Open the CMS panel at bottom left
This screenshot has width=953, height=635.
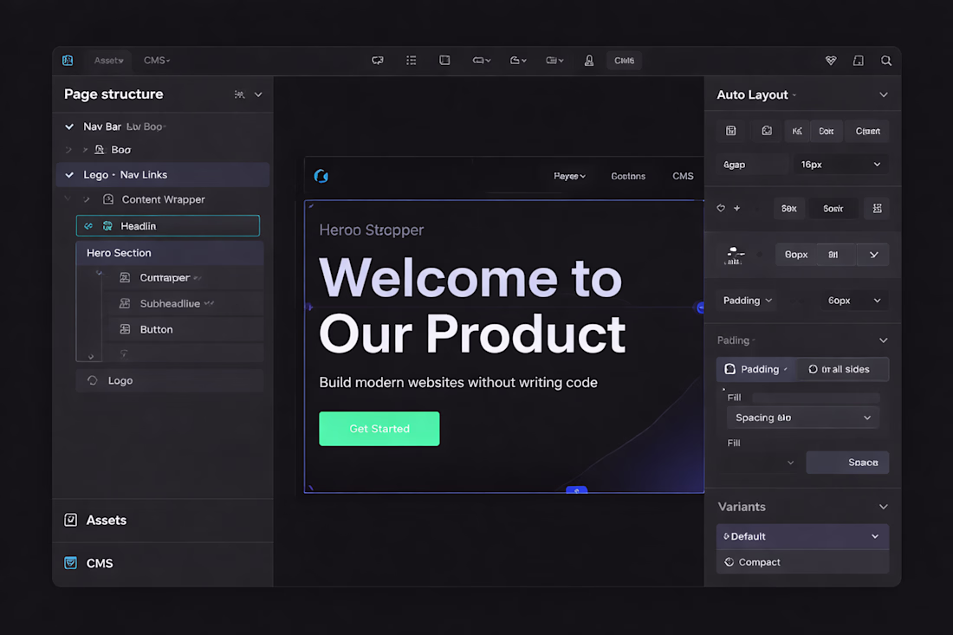tap(163, 563)
